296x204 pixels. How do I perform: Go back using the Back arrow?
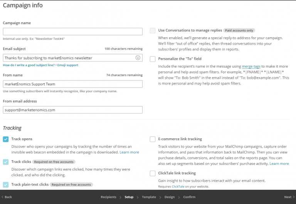(x=7, y=197)
